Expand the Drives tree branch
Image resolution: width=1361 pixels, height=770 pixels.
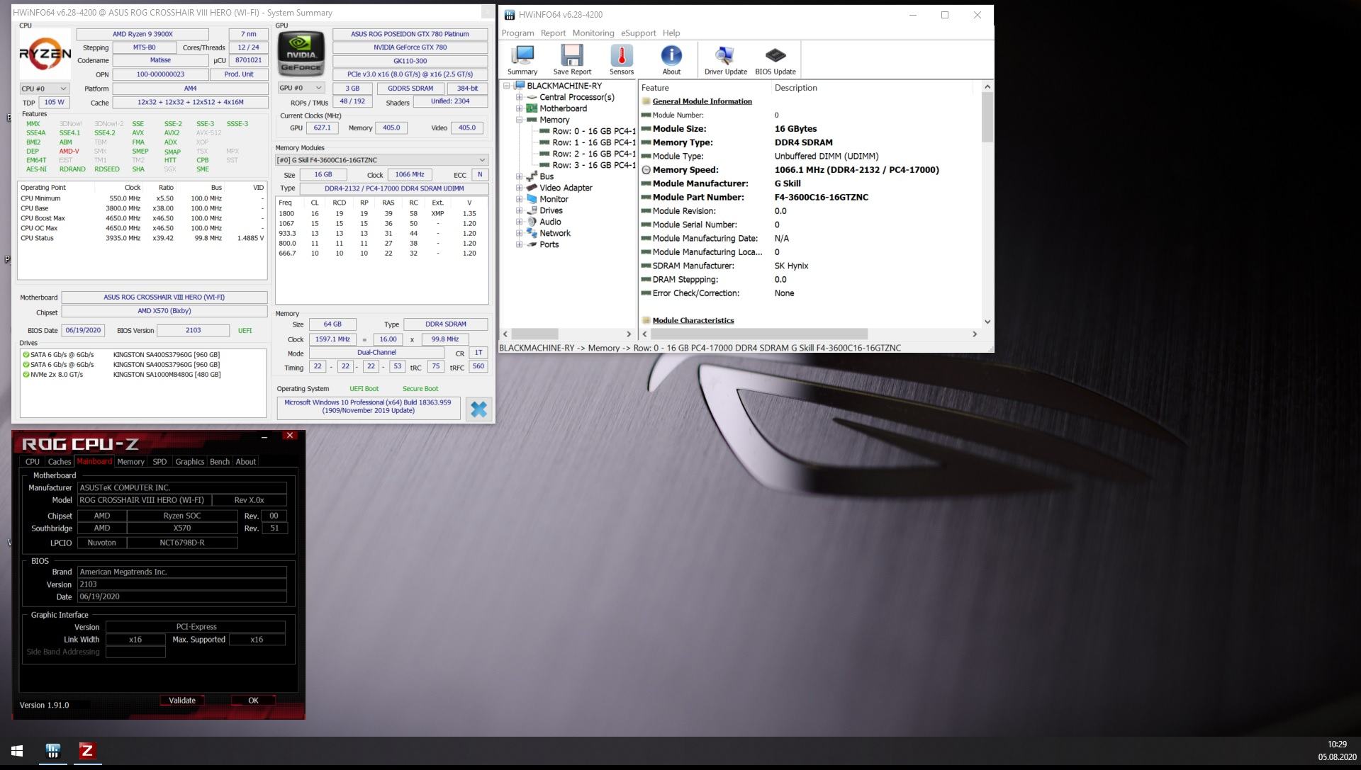coord(519,210)
